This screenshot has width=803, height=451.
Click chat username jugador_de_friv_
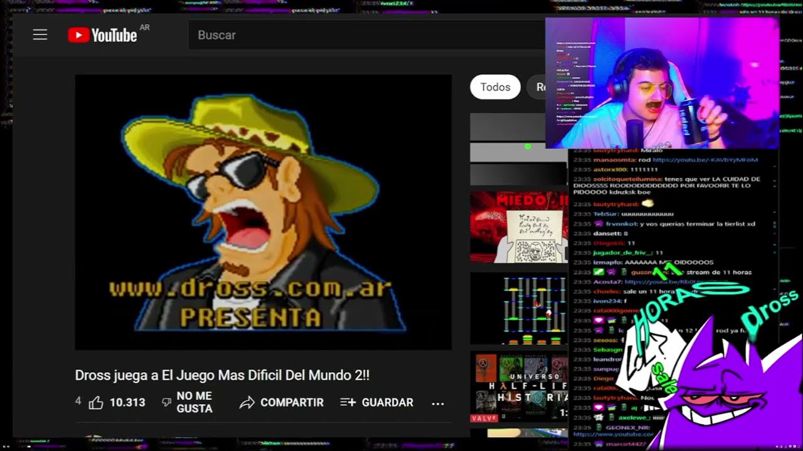(622, 252)
